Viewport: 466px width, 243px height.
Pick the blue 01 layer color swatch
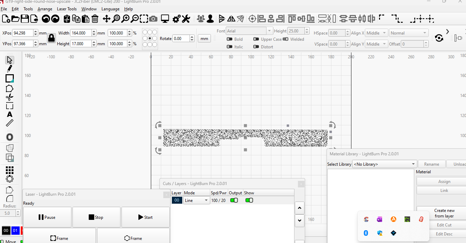[x=15, y=230]
